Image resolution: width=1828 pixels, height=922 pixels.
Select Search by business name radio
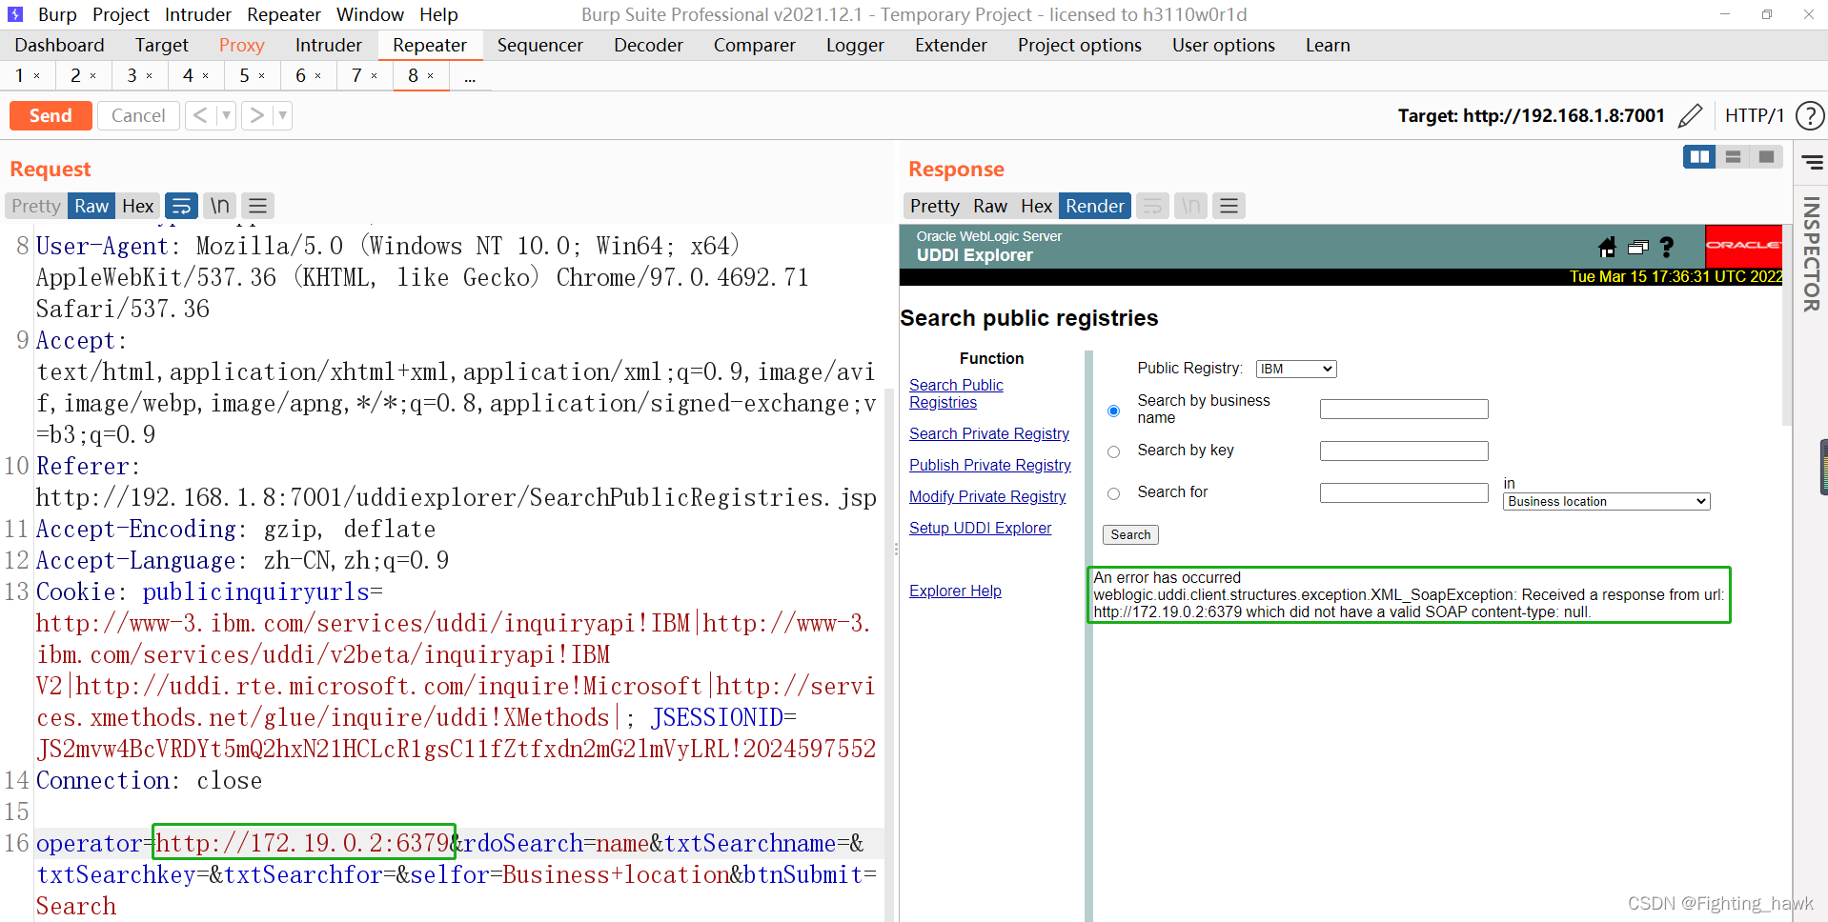[x=1113, y=411]
